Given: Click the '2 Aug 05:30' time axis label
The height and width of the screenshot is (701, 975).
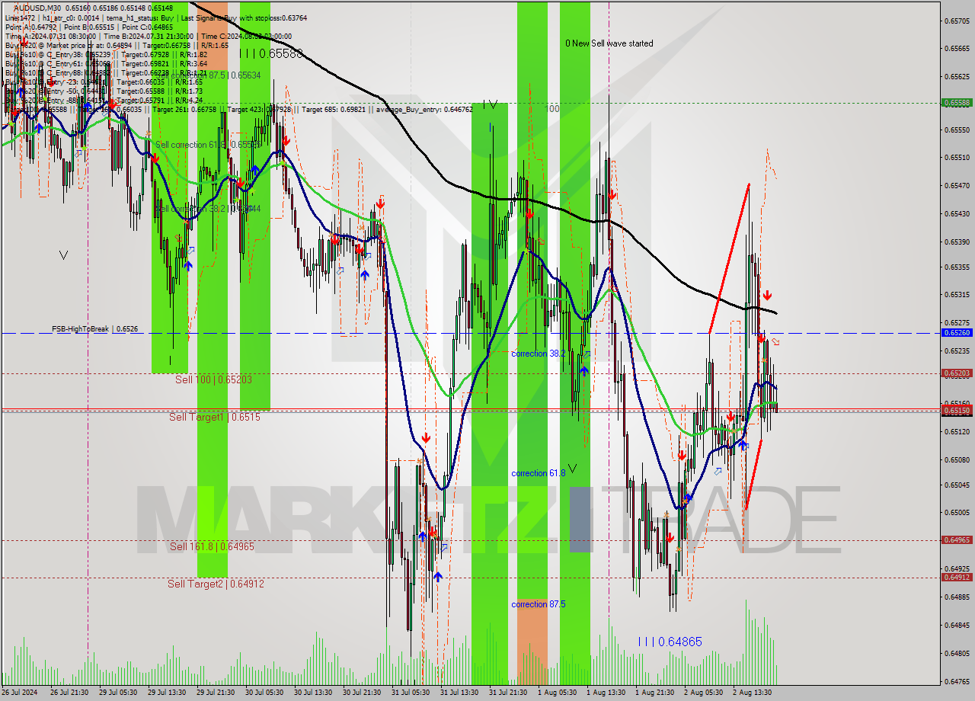Looking at the screenshot, I should (x=703, y=693).
